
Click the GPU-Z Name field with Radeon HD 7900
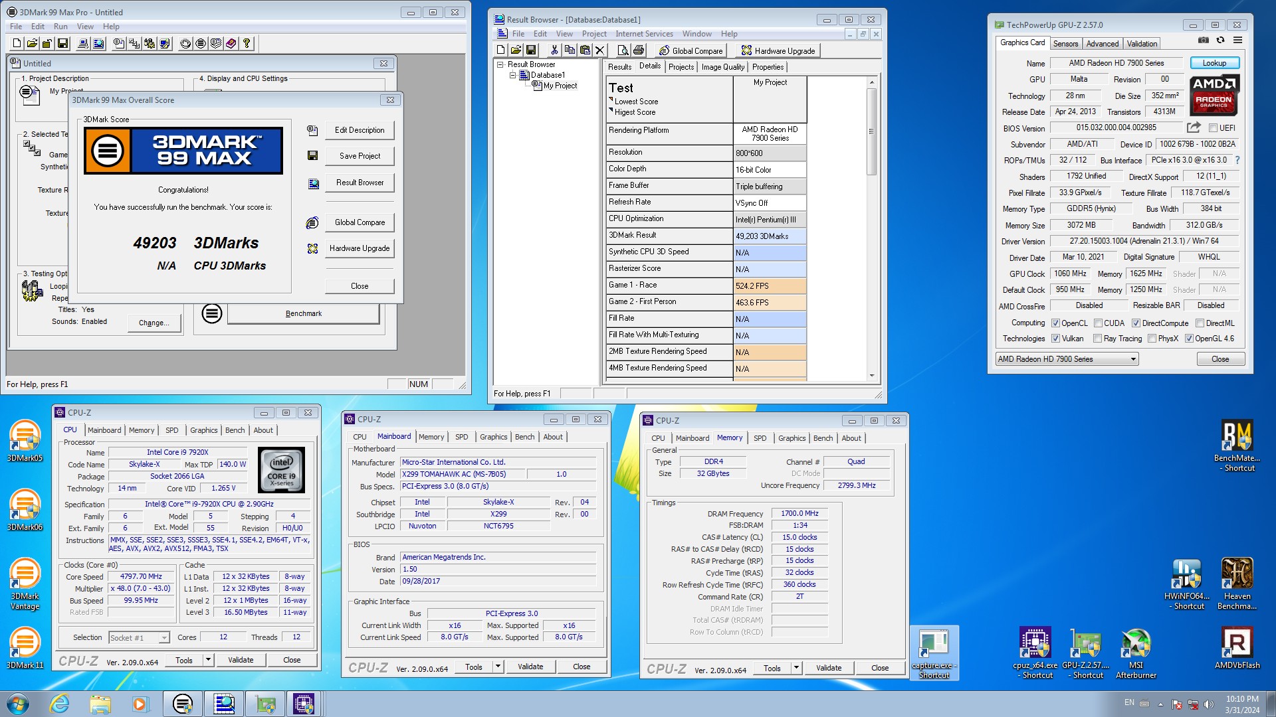[1116, 63]
